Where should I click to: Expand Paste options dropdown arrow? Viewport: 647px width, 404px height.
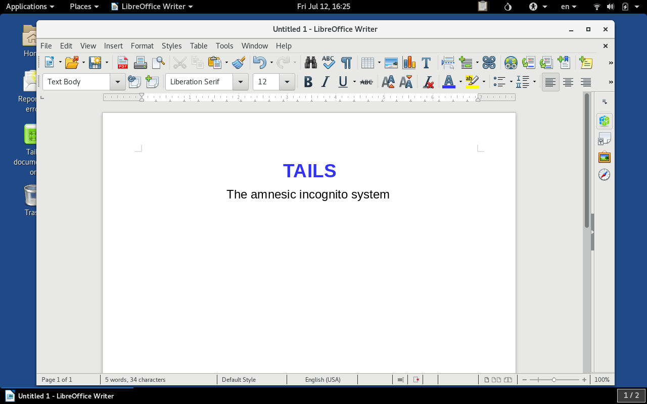tap(226, 63)
